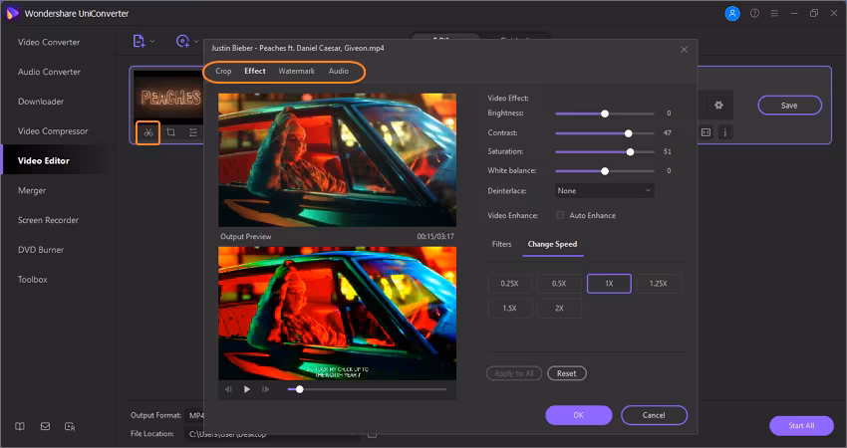The width and height of the screenshot is (847, 448).
Task: Click the envelope feedback icon
Action: click(46, 426)
